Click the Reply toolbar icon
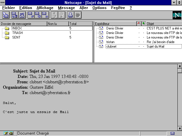182x136 pixels. point(31,15)
